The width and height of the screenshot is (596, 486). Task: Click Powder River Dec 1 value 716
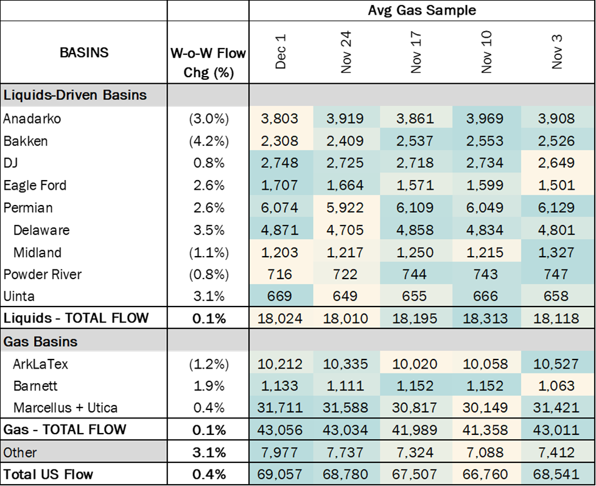tap(280, 274)
